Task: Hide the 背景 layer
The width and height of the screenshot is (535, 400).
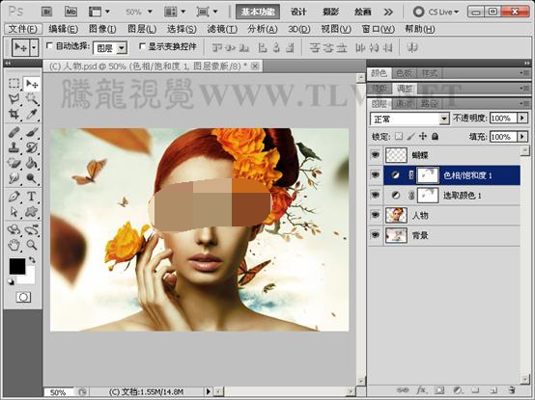Action: point(376,235)
